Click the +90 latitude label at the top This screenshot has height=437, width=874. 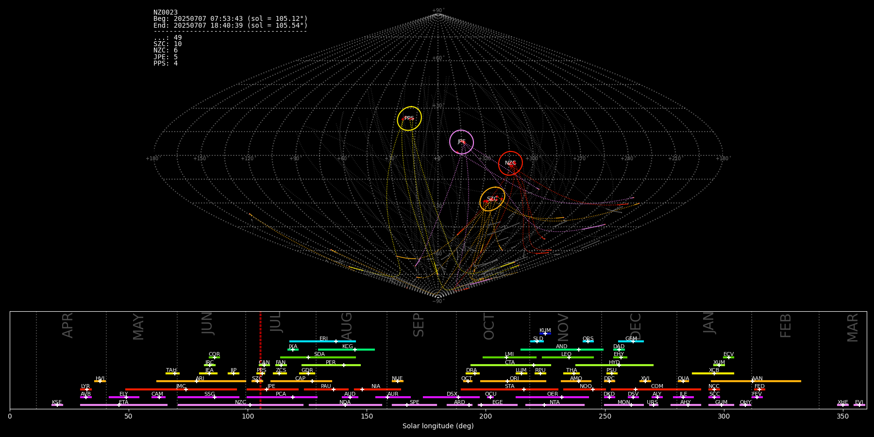pos(437,11)
